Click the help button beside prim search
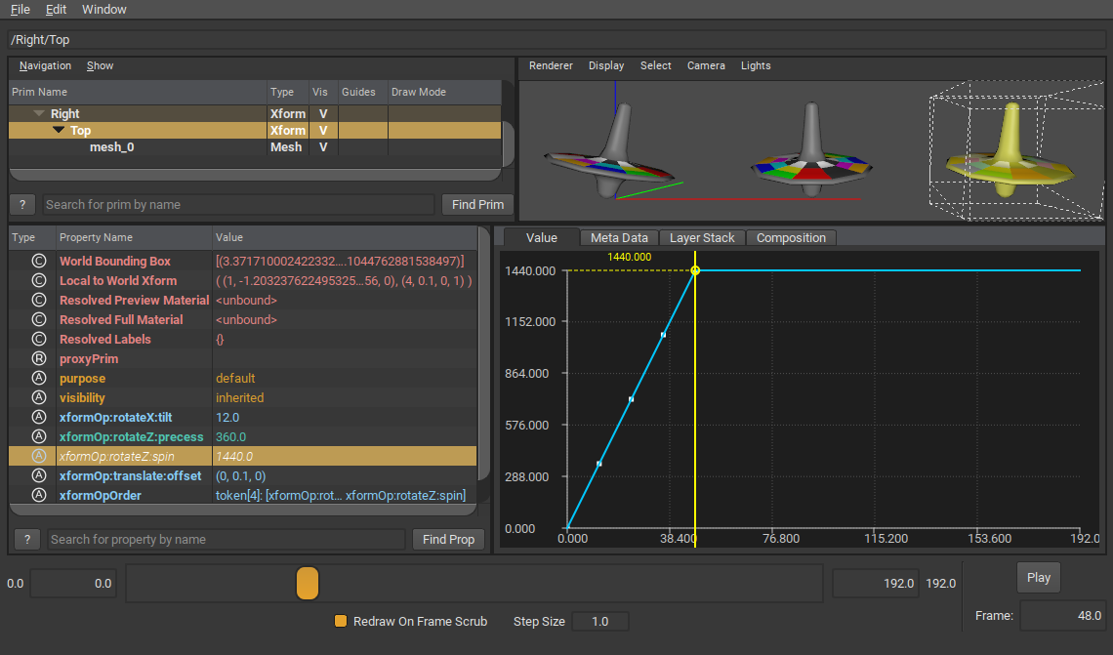Screen dimensions: 1113x655 [22, 204]
